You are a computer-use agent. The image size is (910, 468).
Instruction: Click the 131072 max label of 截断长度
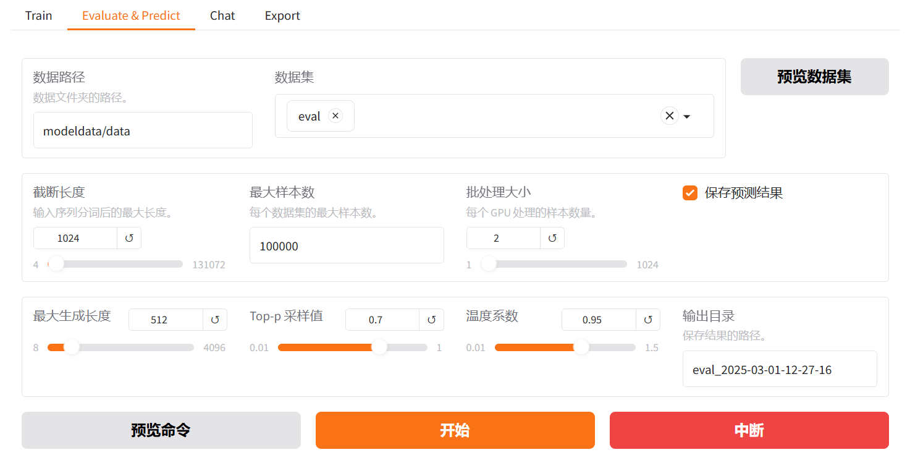[x=209, y=265]
